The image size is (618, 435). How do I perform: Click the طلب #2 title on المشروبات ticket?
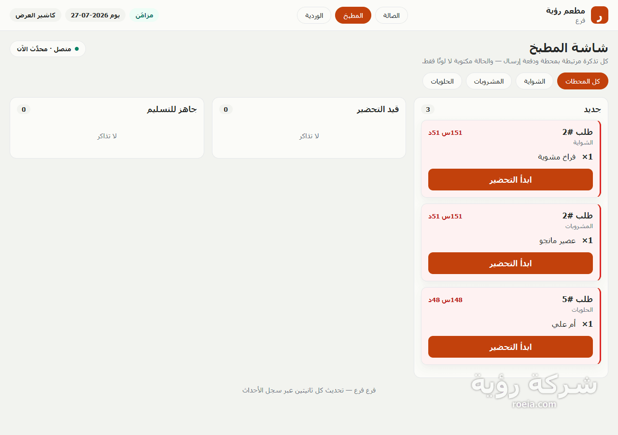[577, 216]
